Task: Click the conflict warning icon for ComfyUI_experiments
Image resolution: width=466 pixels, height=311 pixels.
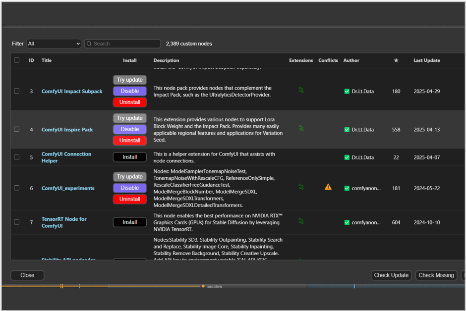Action: tap(328, 187)
